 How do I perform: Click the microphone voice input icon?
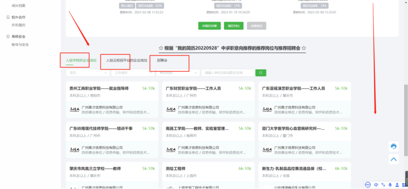(x=390, y=185)
